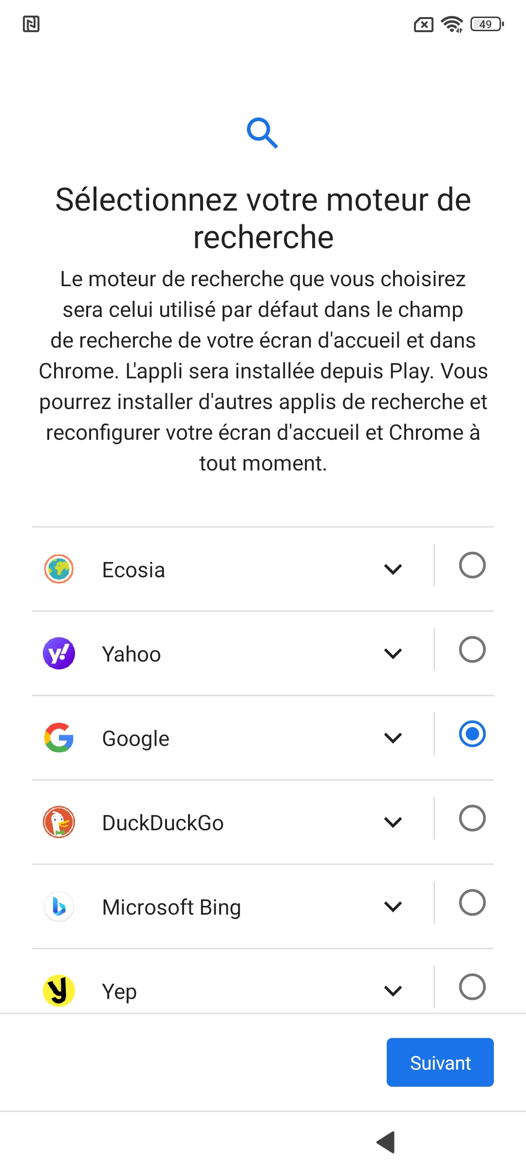Show more info for Yep

click(x=393, y=990)
